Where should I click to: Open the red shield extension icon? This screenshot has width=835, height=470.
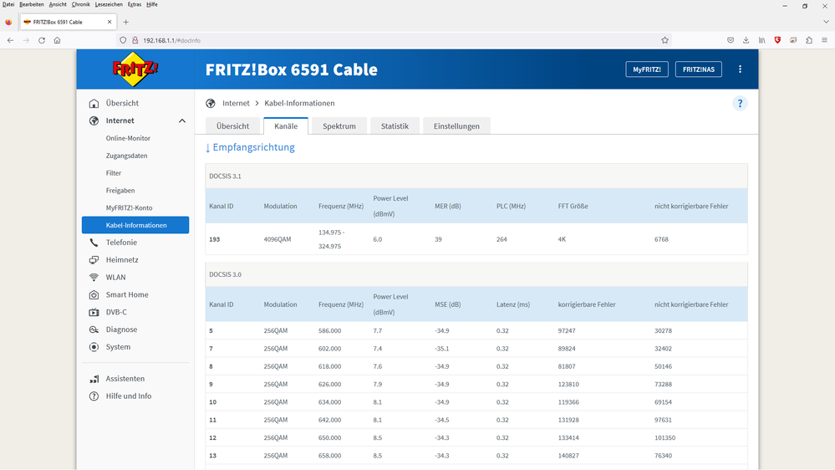pyautogui.click(x=777, y=40)
